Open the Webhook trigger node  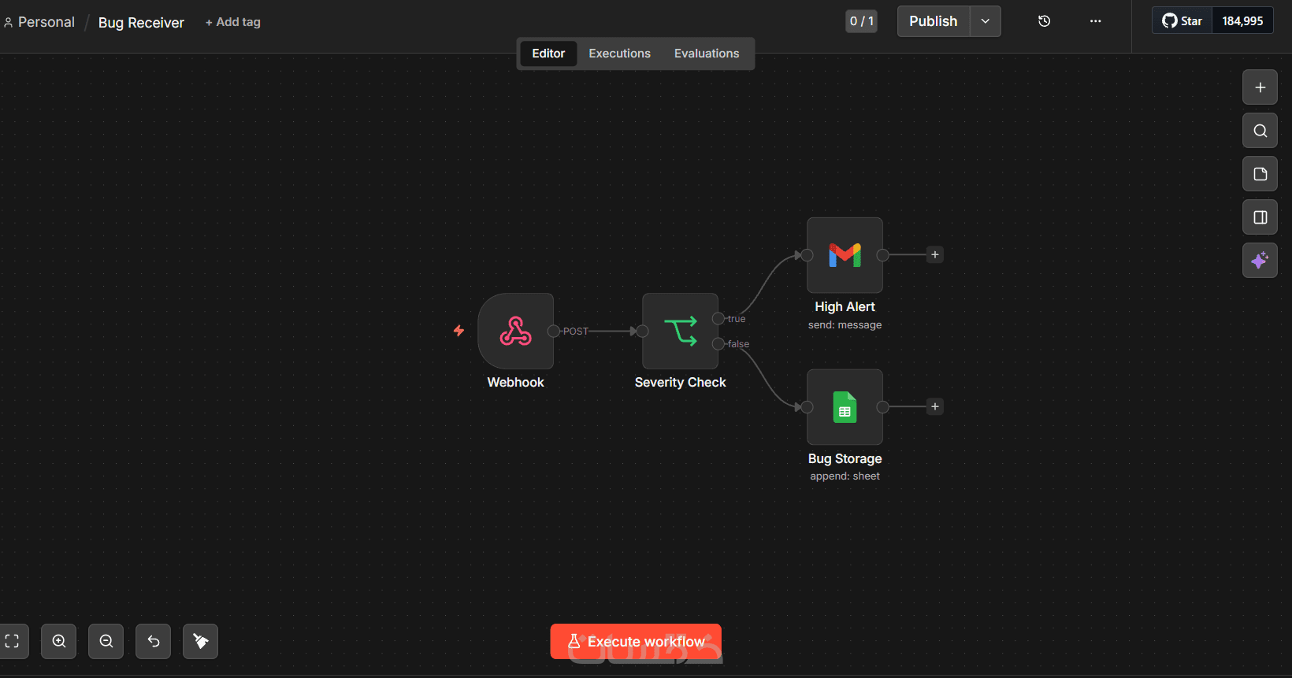(516, 332)
